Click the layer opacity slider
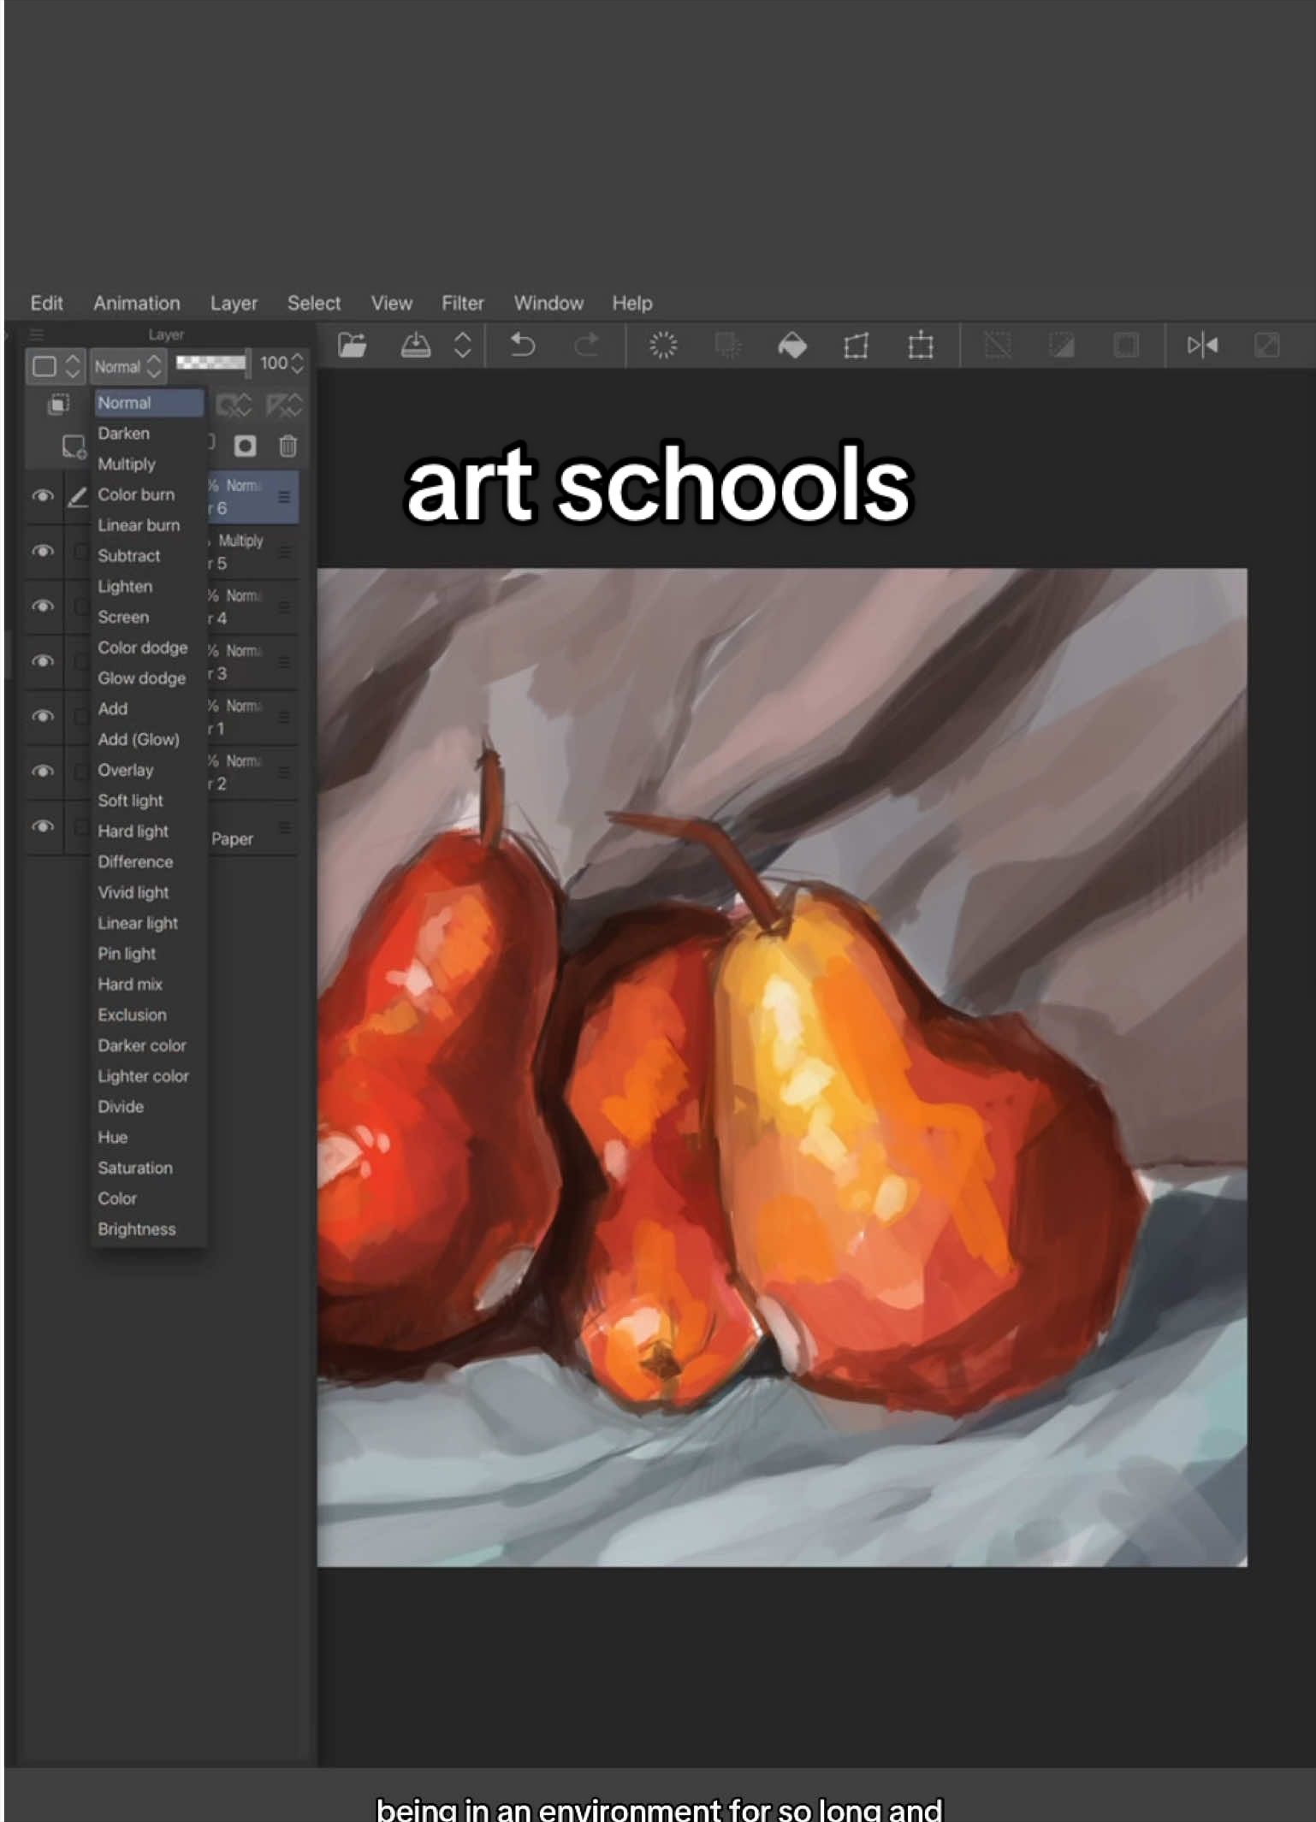 [x=213, y=363]
